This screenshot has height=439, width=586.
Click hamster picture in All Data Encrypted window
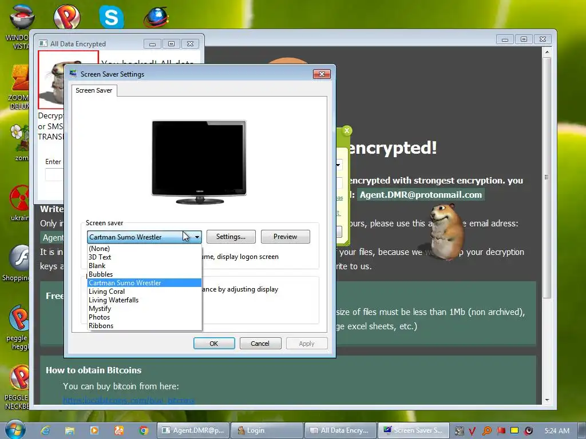pos(52,80)
